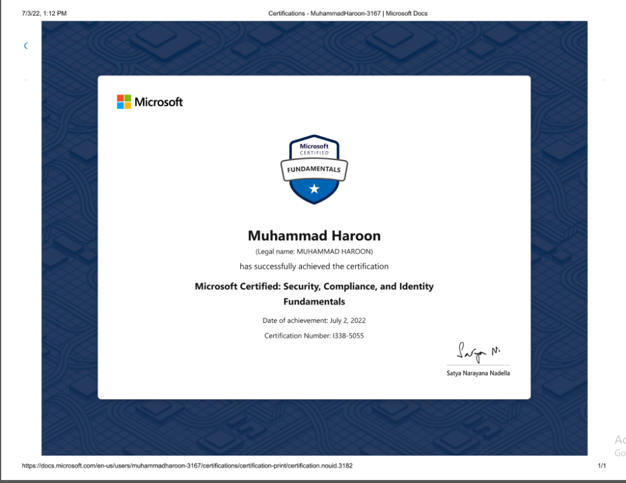Click the Legal name: MUHAMMAD HAROON line

point(314,251)
